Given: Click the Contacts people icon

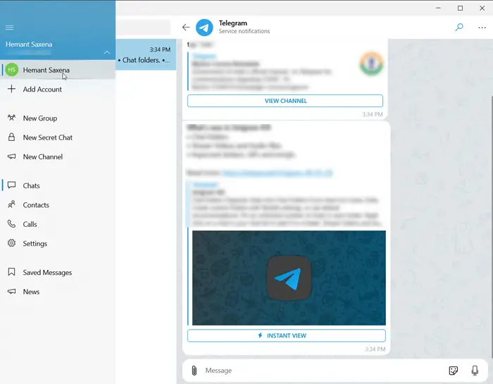Looking at the screenshot, I should point(11,204).
